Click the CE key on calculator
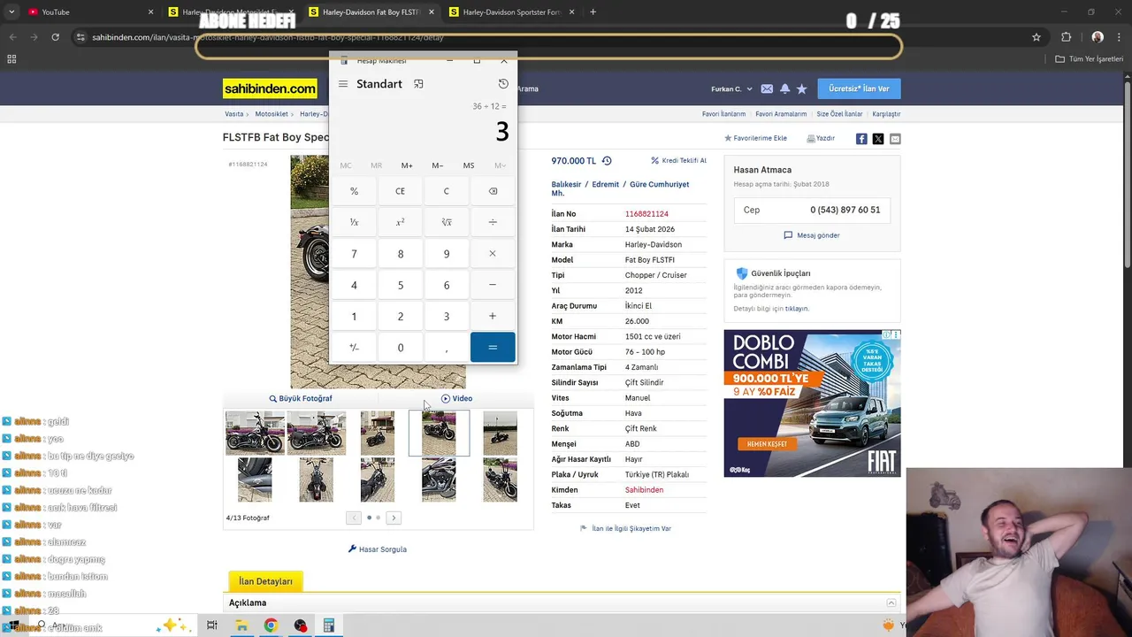The image size is (1132, 637). (400, 191)
